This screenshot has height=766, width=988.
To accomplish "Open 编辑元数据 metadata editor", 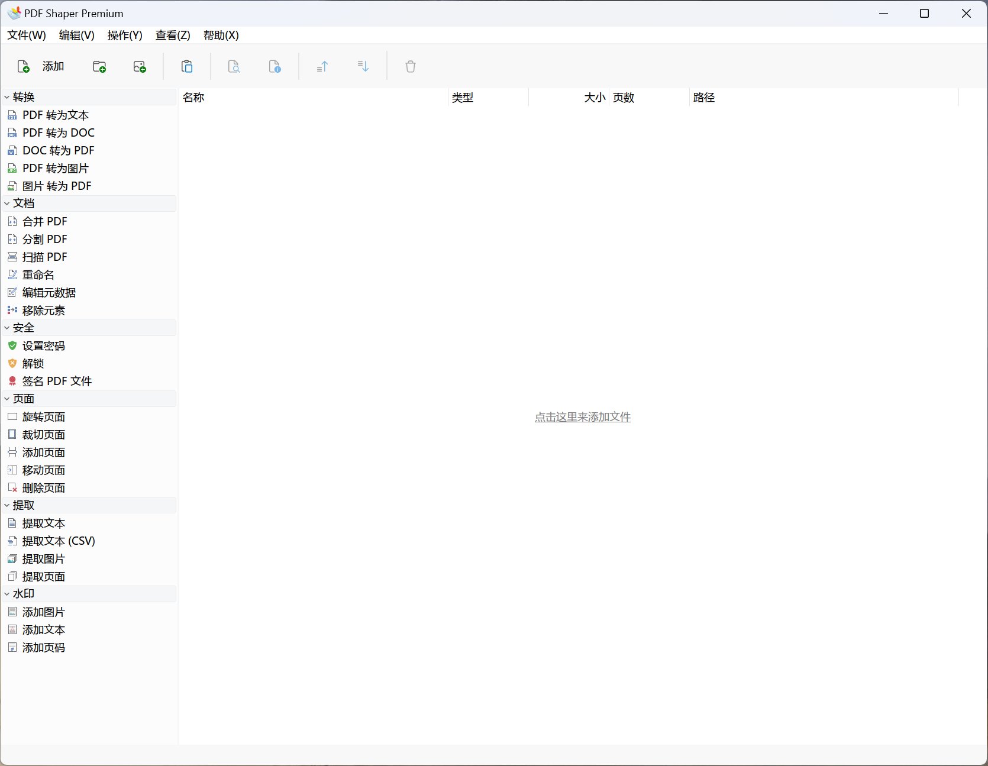I will [49, 292].
